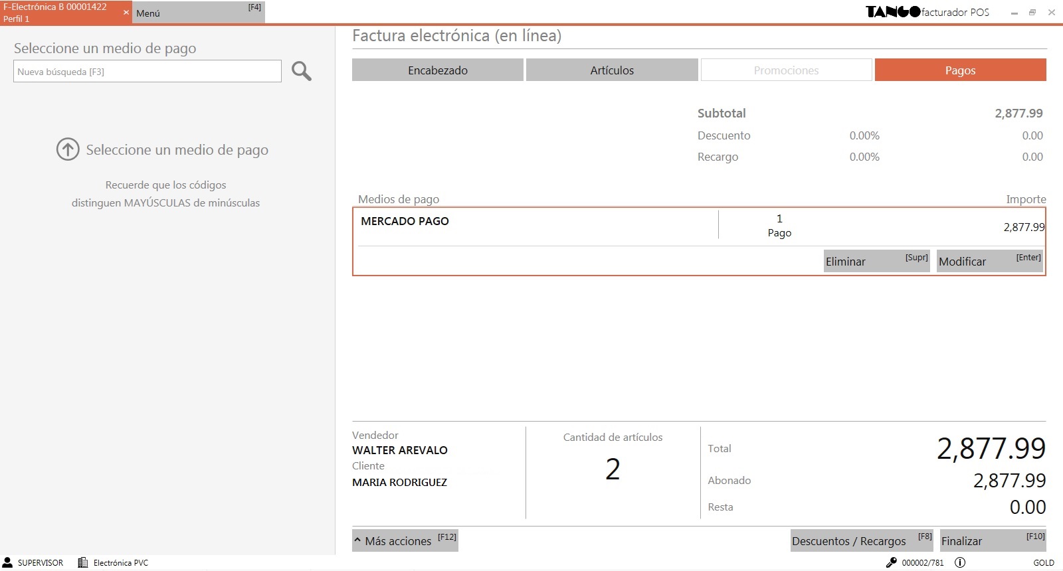Open the Menú tab

point(198,13)
